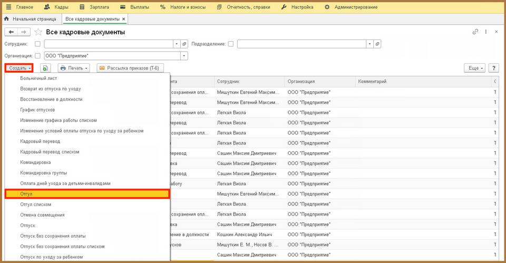Viewport: 506px width, 263px height.
Task: Open the hamburger main menu icon
Action: [8, 7]
